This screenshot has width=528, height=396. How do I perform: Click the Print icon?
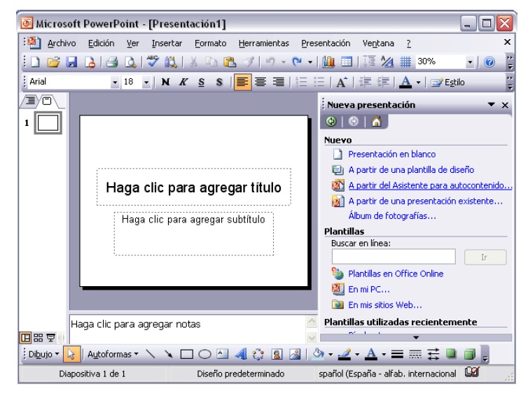point(112,62)
